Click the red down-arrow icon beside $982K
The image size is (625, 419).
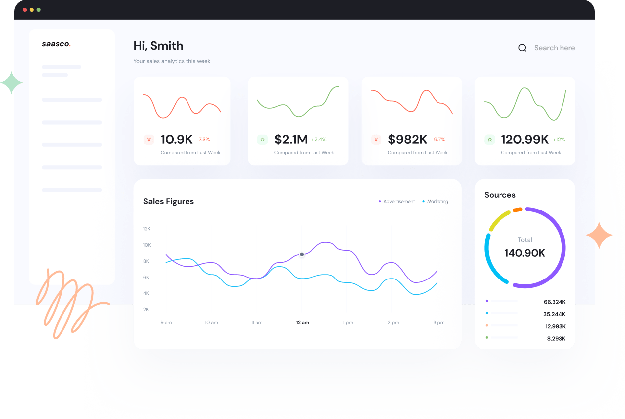point(376,140)
